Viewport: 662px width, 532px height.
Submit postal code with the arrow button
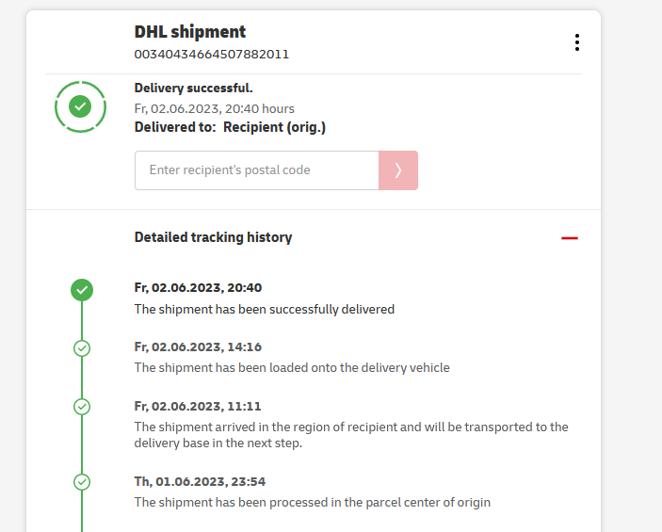(x=398, y=170)
